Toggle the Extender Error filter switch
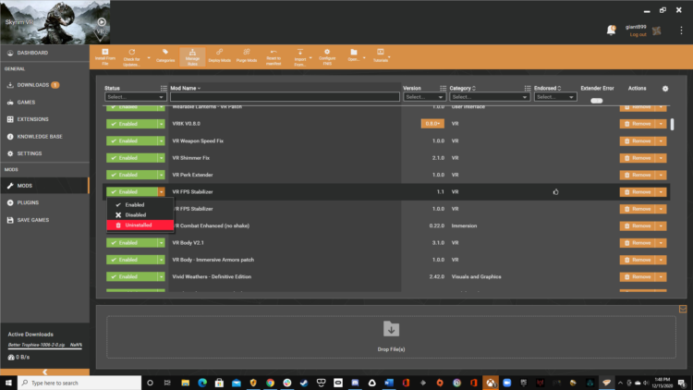Viewport: 693px width, 390px height. [597, 101]
